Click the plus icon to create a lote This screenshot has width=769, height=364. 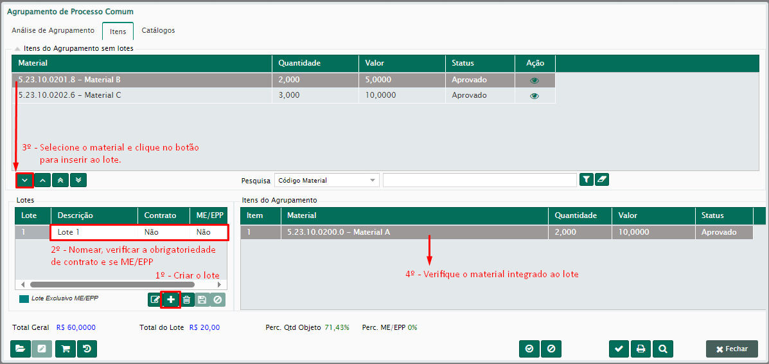click(171, 300)
